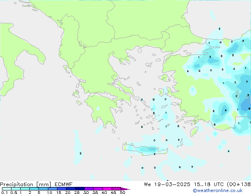Select the legend swatch for 5–10 mm
The width and height of the screenshot is (251, 194).
[x=43, y=189]
